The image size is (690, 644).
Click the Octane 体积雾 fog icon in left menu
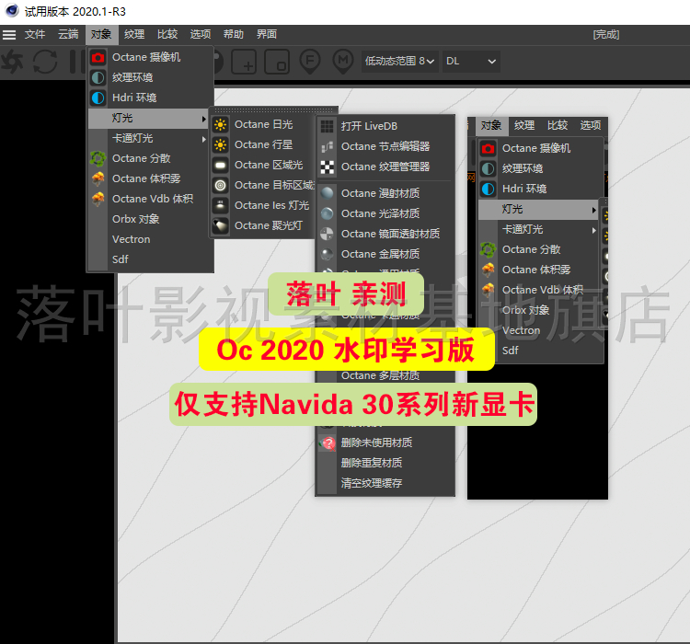click(x=98, y=178)
